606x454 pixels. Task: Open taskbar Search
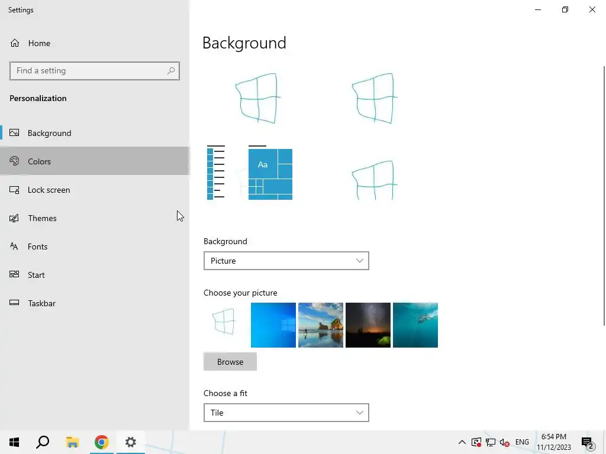click(43, 442)
